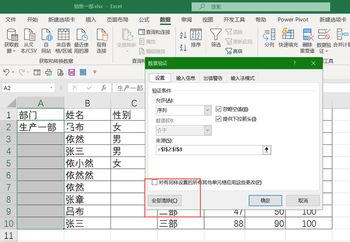Click Remove Duplicates (删除重复值)
The width and height of the screenshot is (350, 242).
click(307, 41)
